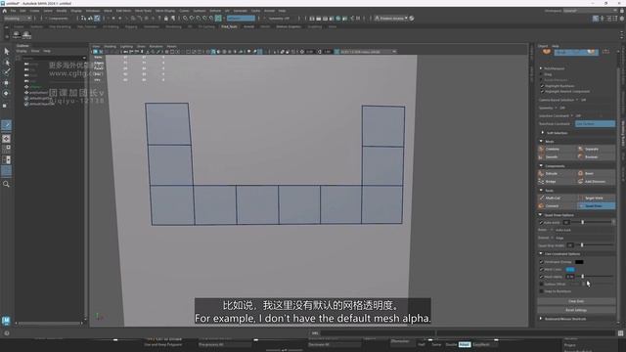The height and width of the screenshot is (352, 626).
Task: Toggle the Auto-weld checkbox
Action: click(541, 222)
